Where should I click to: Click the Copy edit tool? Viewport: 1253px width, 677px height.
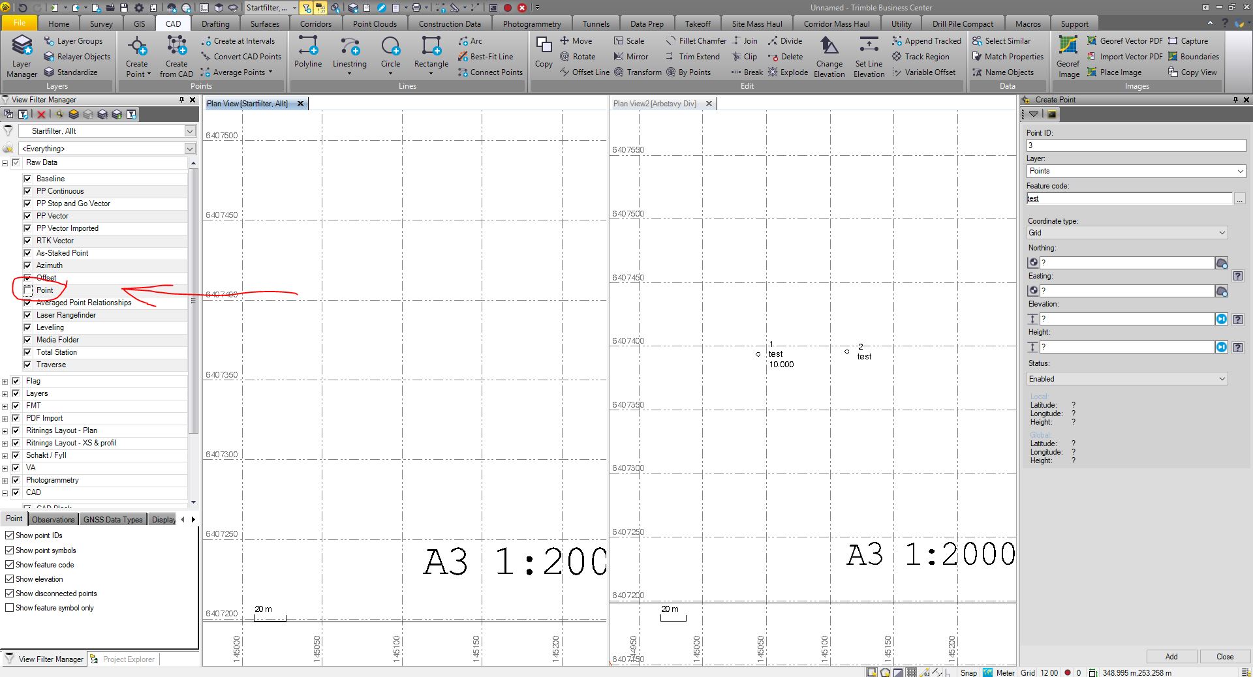544,52
